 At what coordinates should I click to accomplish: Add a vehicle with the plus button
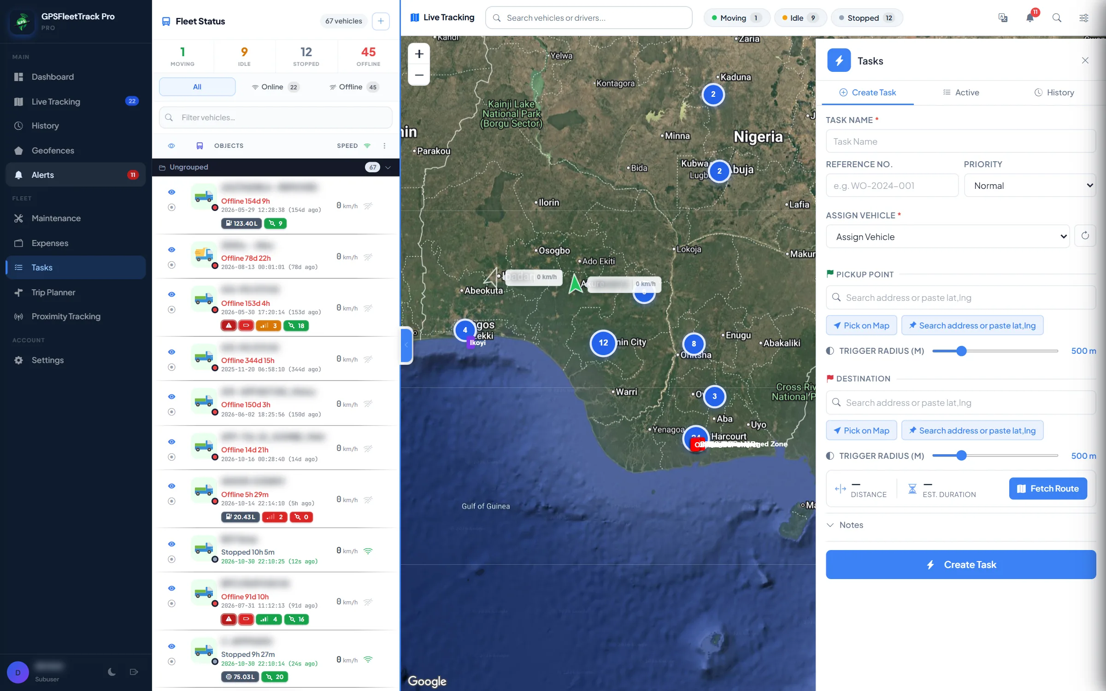click(x=381, y=21)
